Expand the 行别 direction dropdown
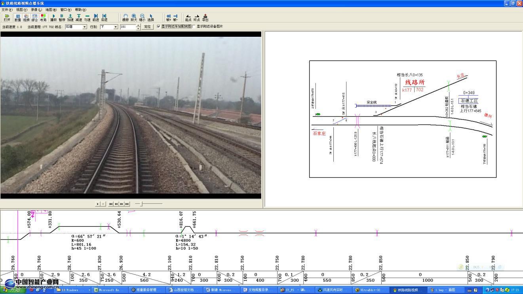This screenshot has height=294, width=523. [x=116, y=27]
